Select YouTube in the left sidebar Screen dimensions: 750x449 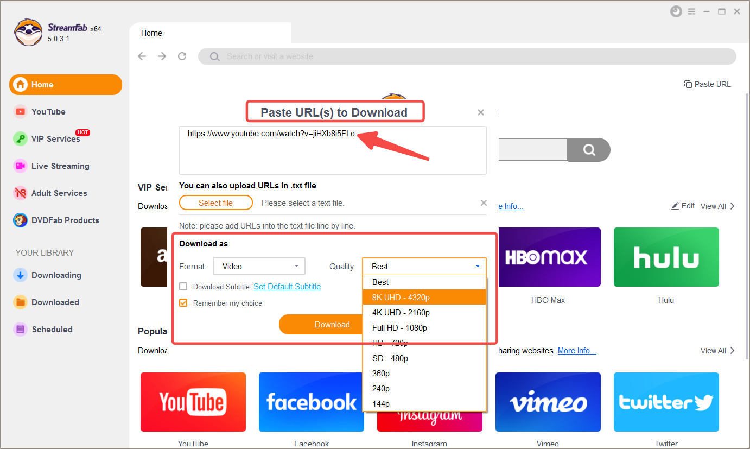[48, 112]
